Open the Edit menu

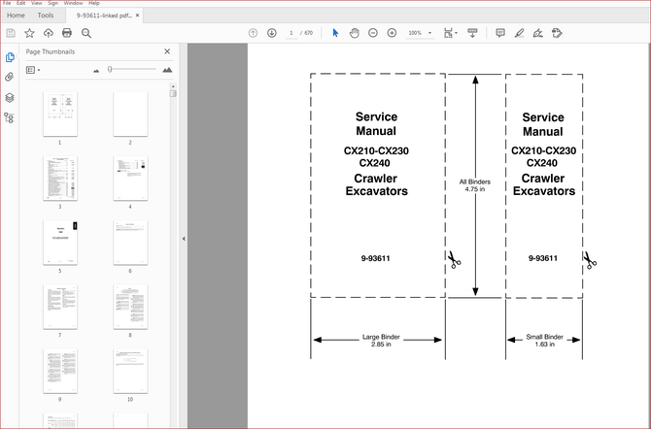(20, 3)
